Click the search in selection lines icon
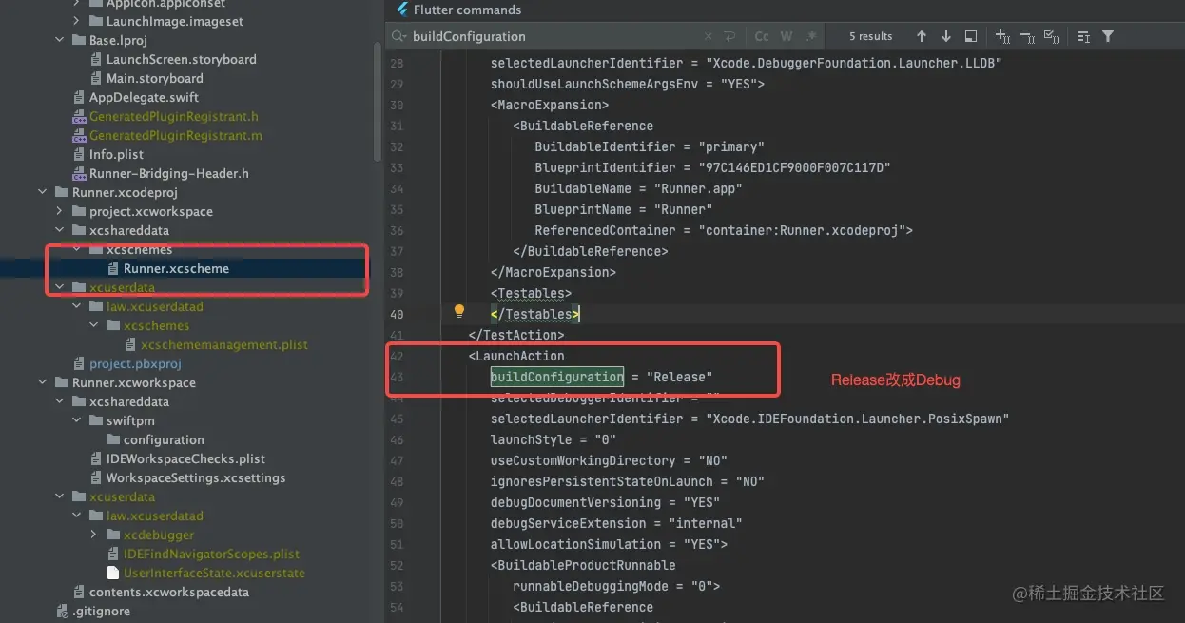The width and height of the screenshot is (1185, 623). tap(1083, 36)
